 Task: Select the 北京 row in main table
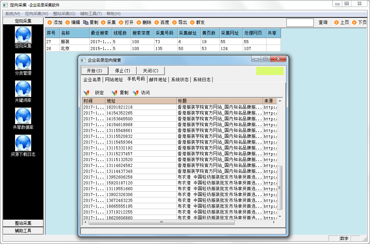click(163, 48)
